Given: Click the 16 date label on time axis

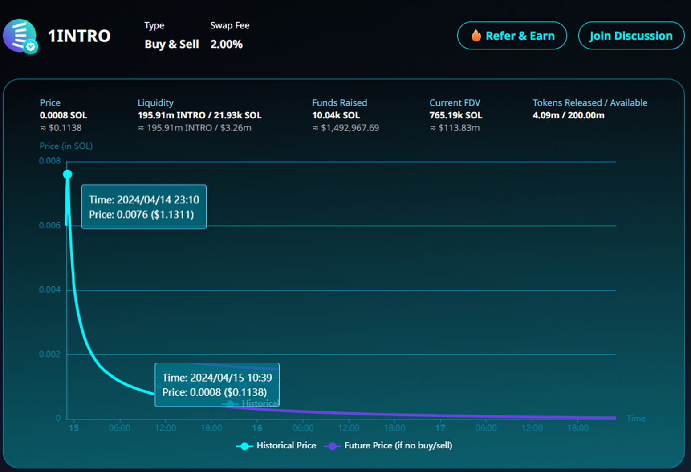Looking at the screenshot, I should click(257, 428).
